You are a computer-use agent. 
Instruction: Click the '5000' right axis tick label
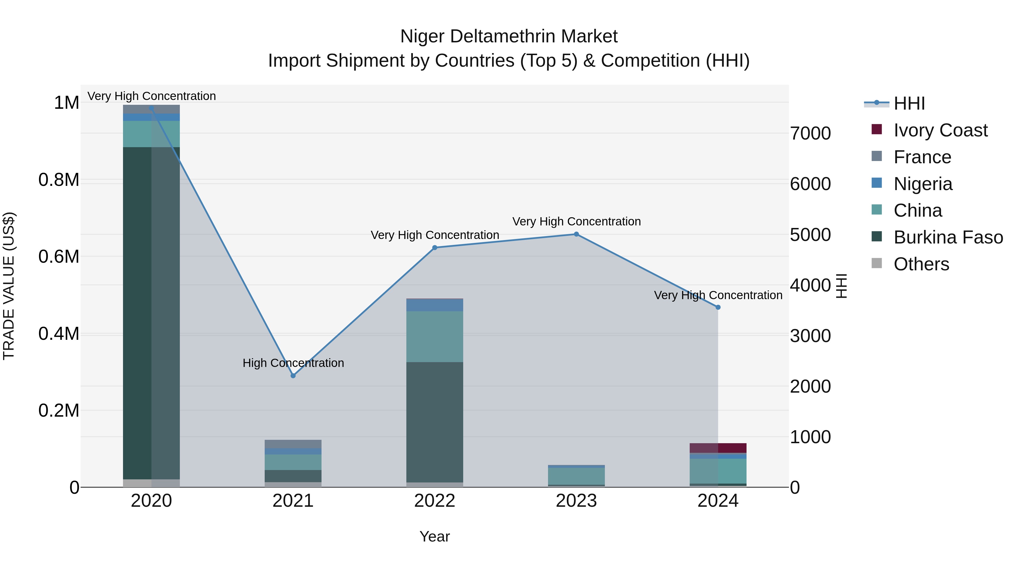click(810, 235)
